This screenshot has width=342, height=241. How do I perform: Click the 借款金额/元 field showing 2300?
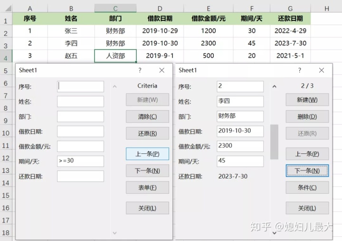click(x=240, y=146)
